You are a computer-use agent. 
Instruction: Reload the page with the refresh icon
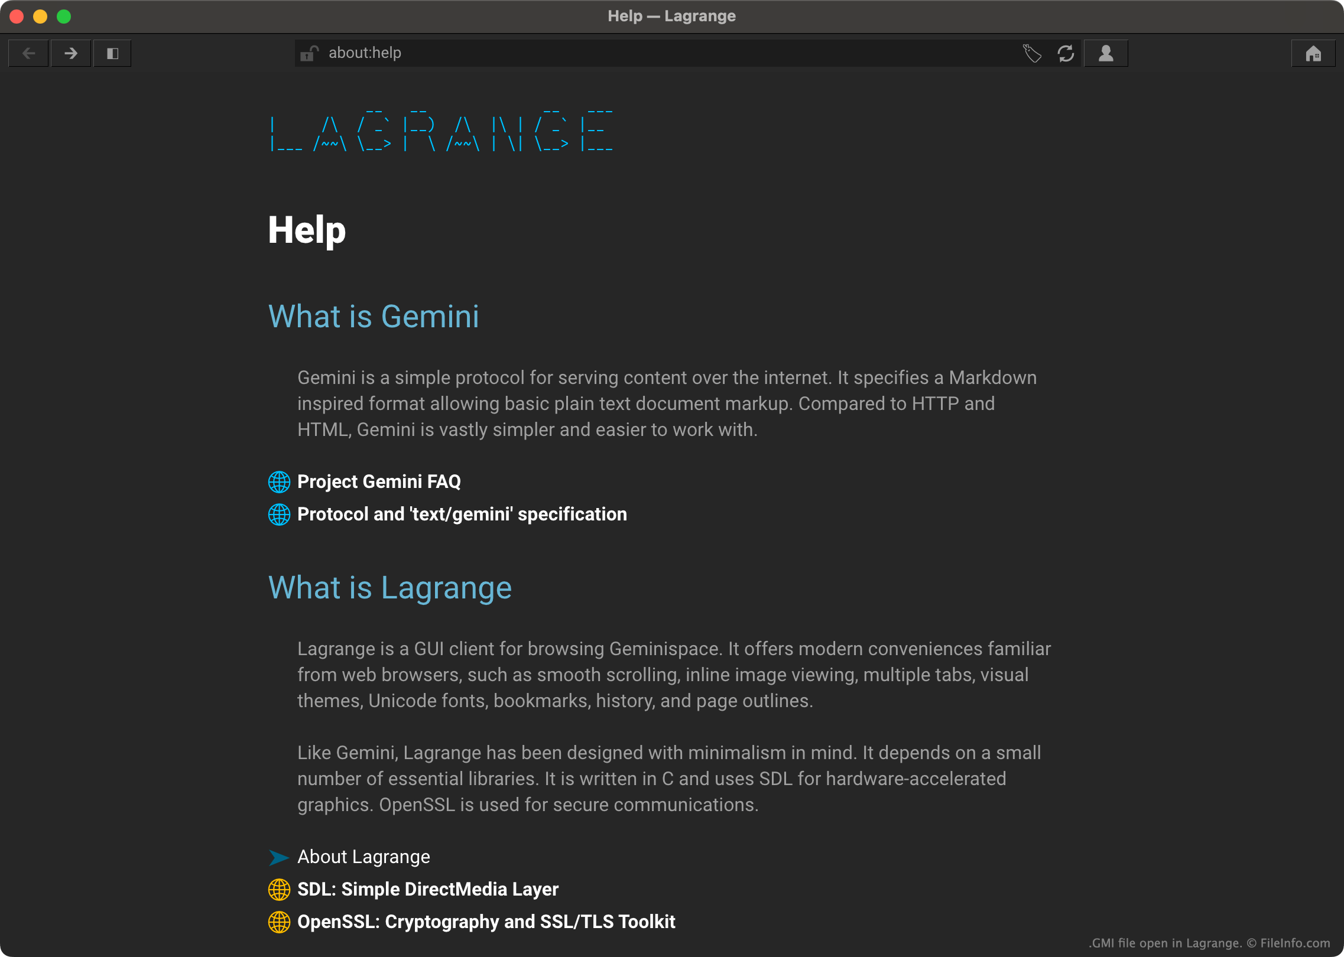coord(1066,53)
